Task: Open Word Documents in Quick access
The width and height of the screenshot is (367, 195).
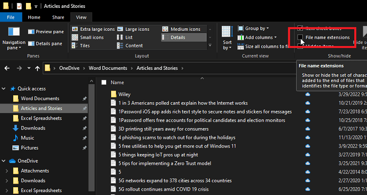Action: click(40, 98)
